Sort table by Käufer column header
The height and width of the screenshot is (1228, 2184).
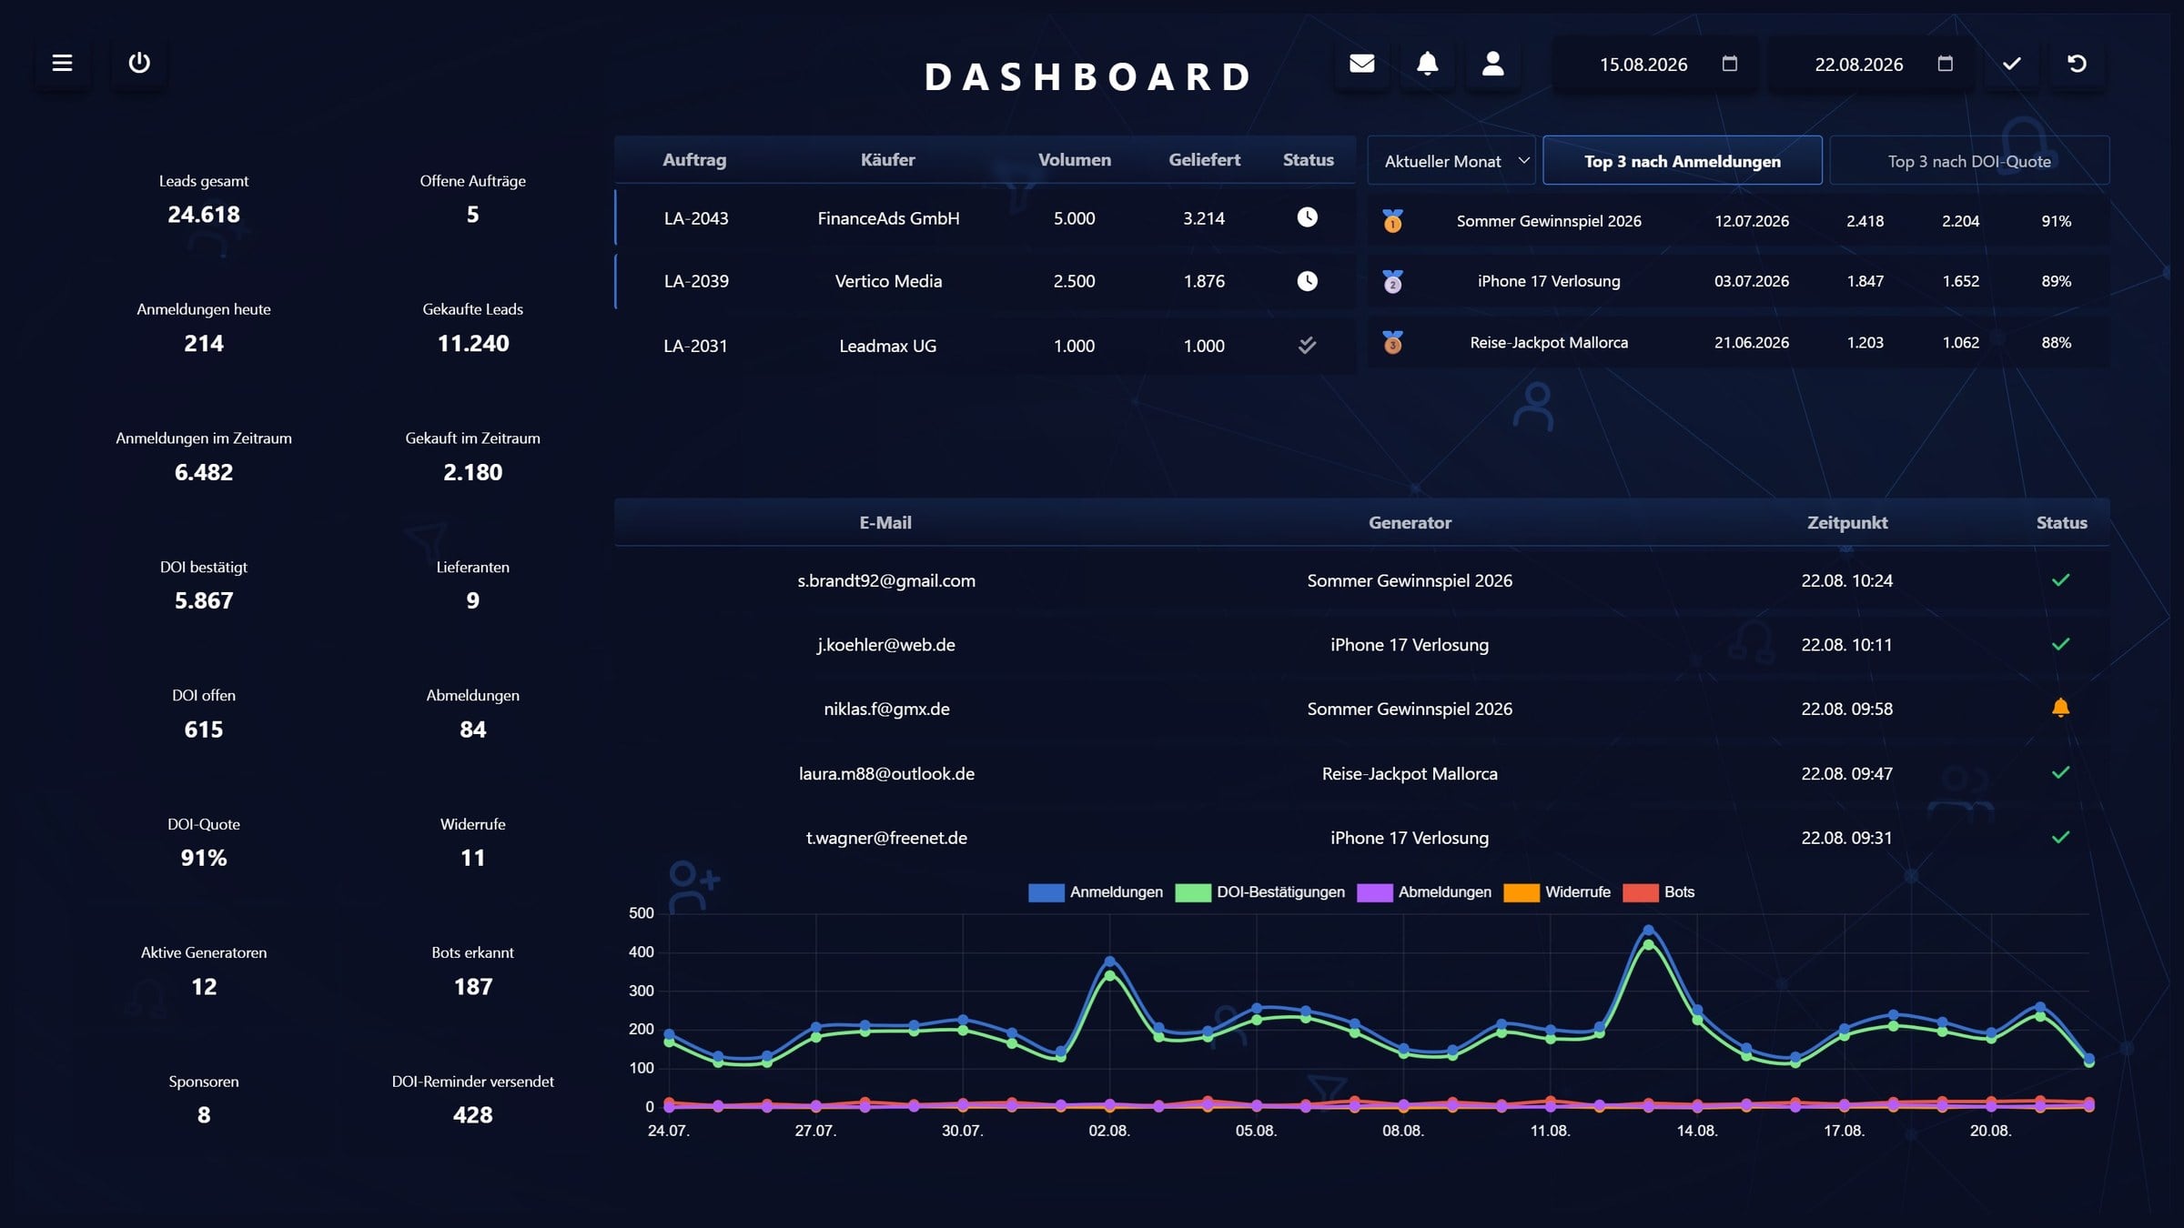coord(888,160)
